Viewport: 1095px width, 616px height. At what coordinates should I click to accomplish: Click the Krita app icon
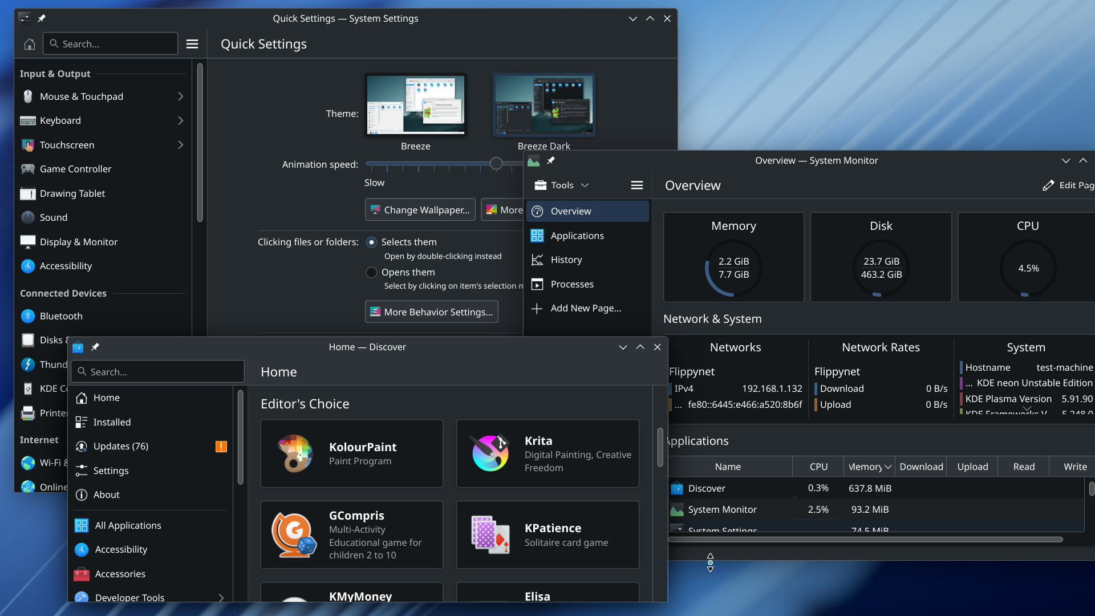tap(490, 453)
